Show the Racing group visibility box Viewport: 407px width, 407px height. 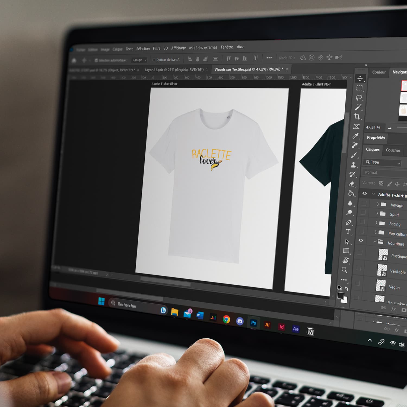coord(362,222)
